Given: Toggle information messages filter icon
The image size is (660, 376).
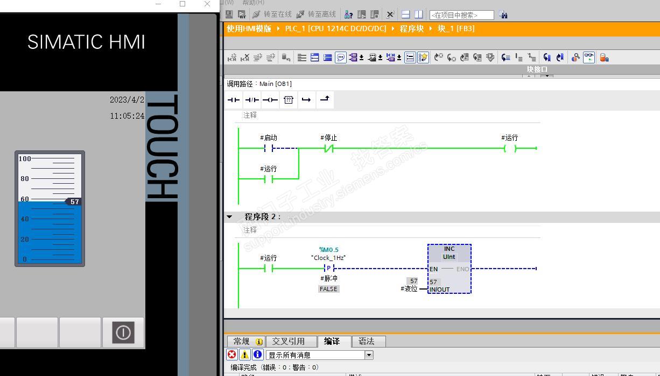Looking at the screenshot, I should (257, 355).
